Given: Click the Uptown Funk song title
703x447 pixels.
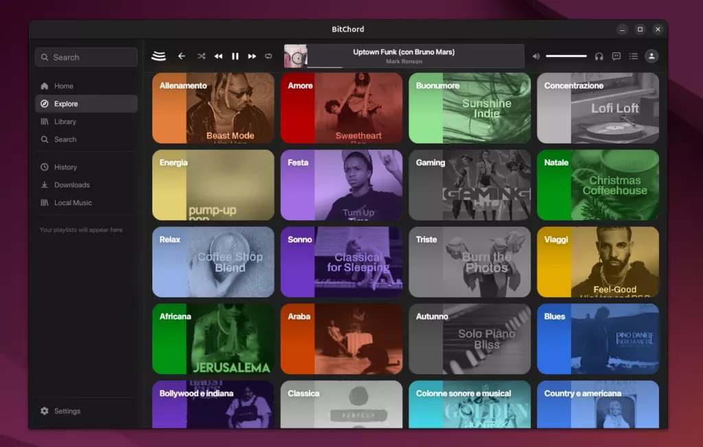Looking at the screenshot, I should 404,52.
